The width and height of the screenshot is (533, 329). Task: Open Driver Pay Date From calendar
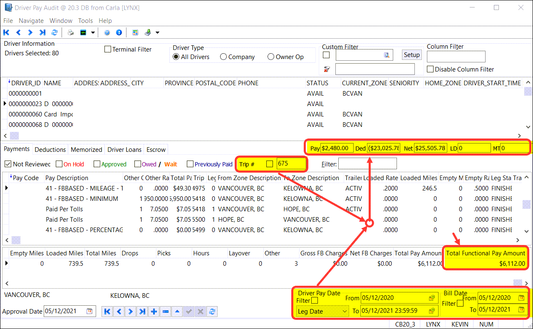tap(432, 298)
